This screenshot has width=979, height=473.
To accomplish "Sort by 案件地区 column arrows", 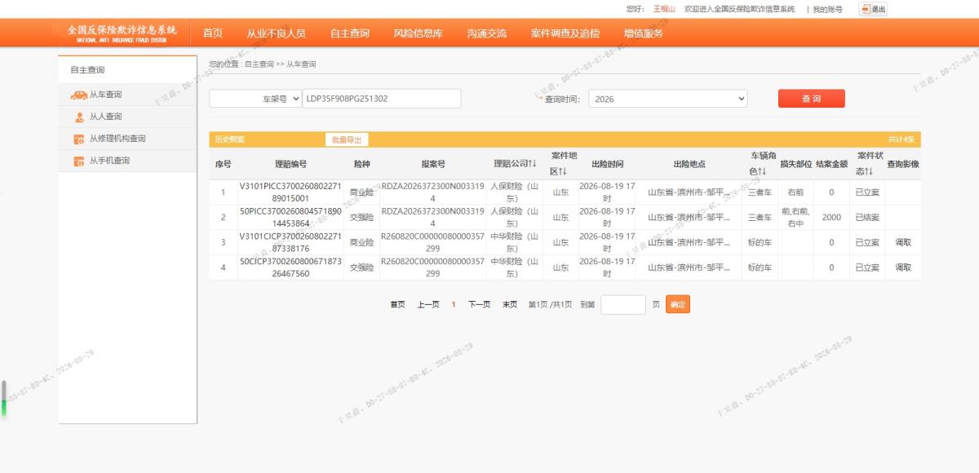I will [x=563, y=171].
